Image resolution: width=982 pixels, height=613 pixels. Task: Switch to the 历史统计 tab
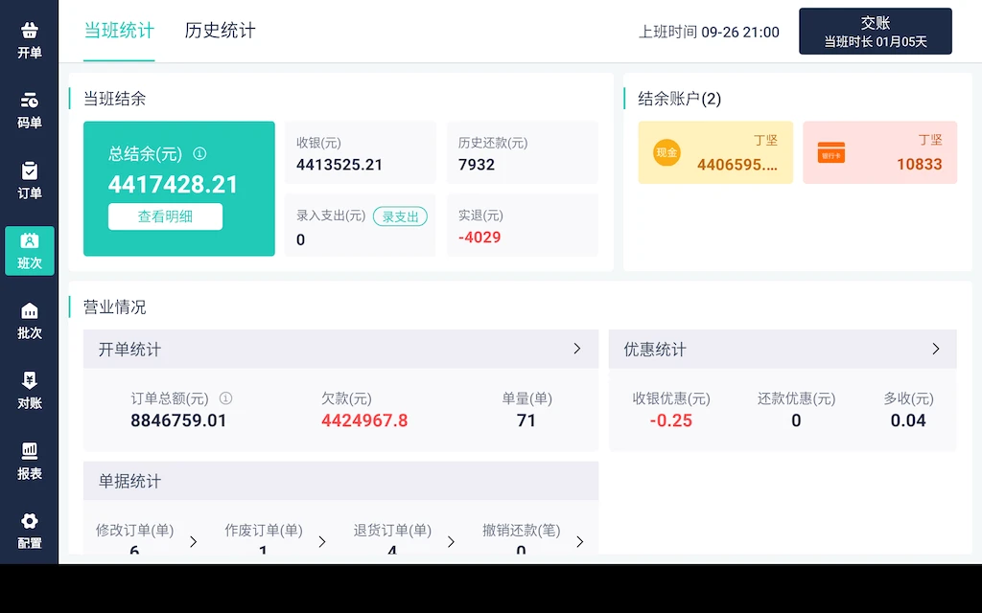(x=220, y=31)
